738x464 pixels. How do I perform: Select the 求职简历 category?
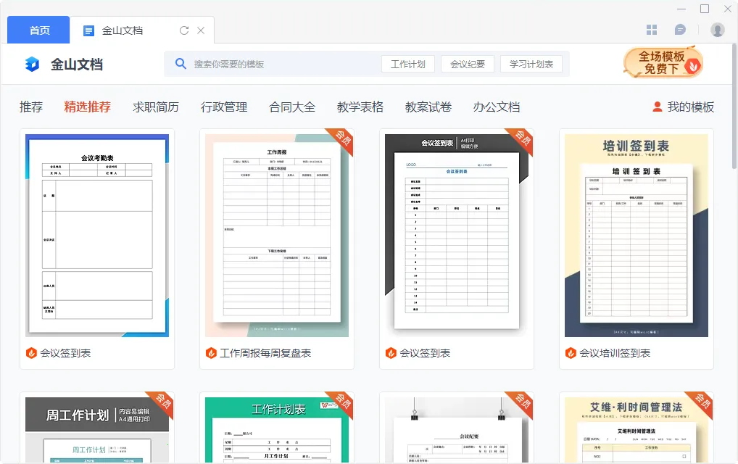tap(156, 107)
